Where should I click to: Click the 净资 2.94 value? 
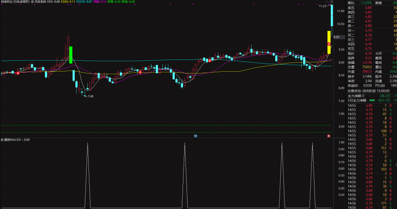(368, 81)
